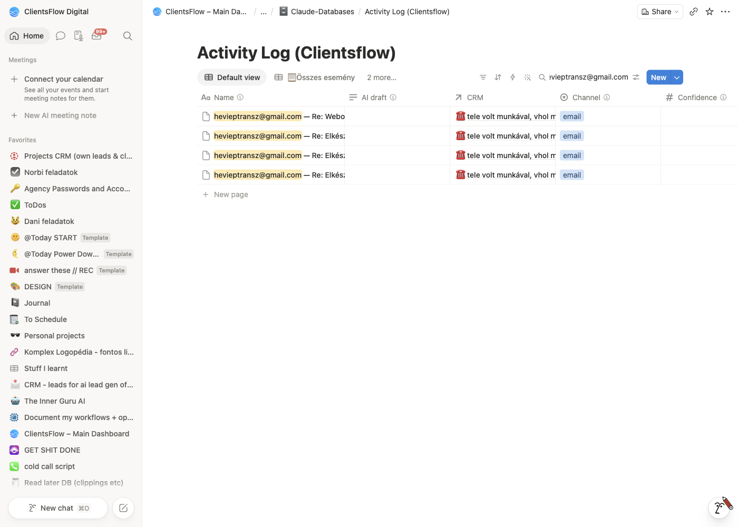This screenshot has height=527, width=738.
Task: Open the chat bubble icon in sidebar
Action: 61,36
